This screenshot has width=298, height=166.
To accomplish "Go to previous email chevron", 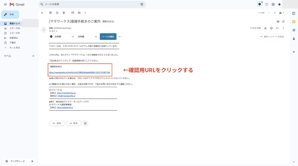I will (269, 13).
